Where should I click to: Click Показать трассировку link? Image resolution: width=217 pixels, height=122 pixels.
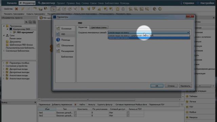point(14,14)
